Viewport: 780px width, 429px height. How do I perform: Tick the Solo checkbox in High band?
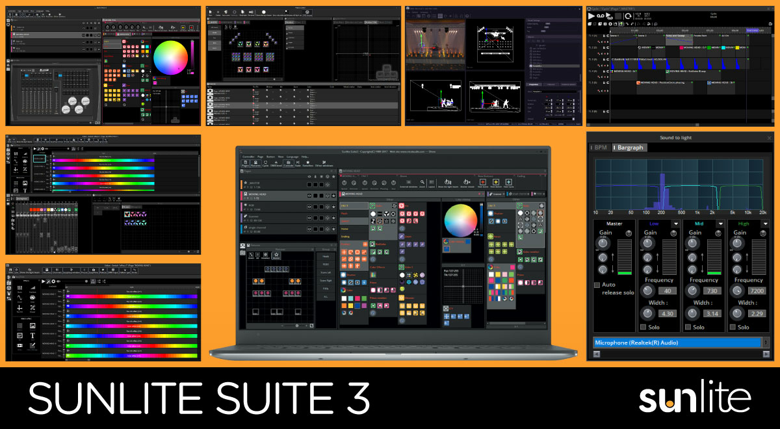[x=732, y=327]
